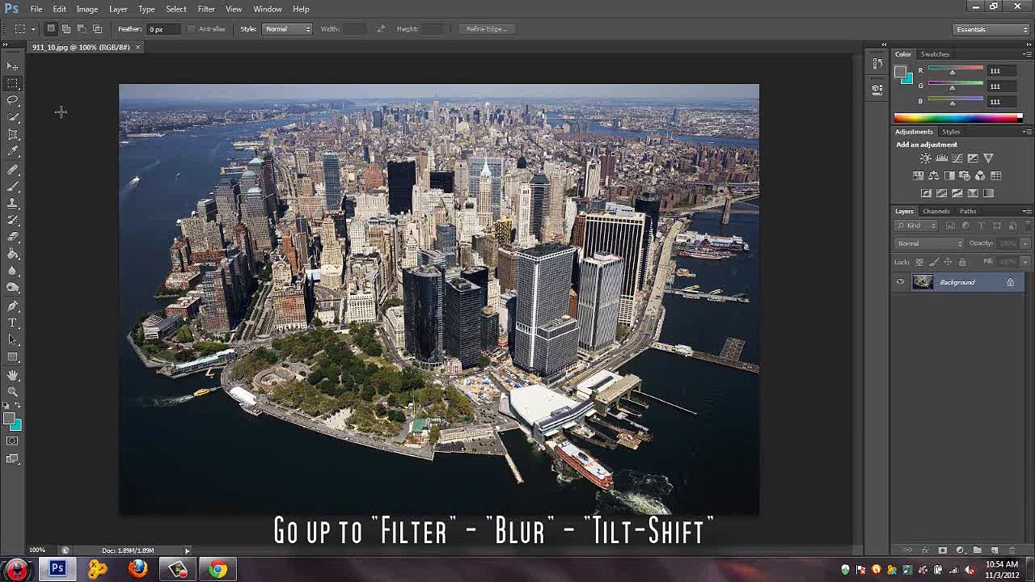This screenshot has height=582, width=1035.
Task: Open the Layer menu
Action: point(118,9)
